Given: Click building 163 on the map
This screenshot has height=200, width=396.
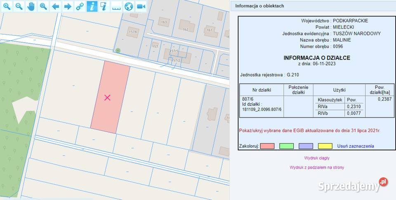Looking at the screenshot, I should (x=164, y=22).
